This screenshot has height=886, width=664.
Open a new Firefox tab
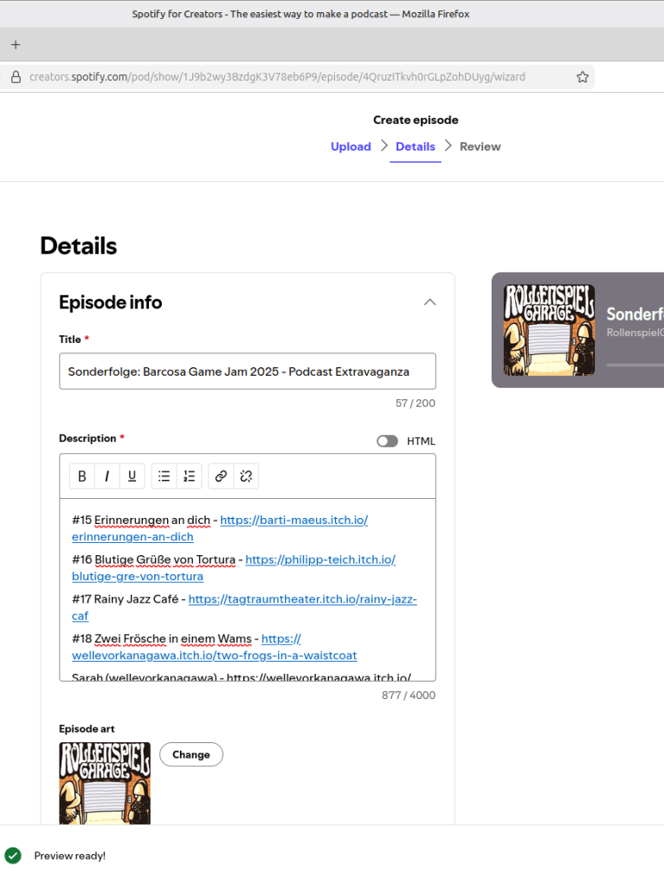click(x=16, y=45)
